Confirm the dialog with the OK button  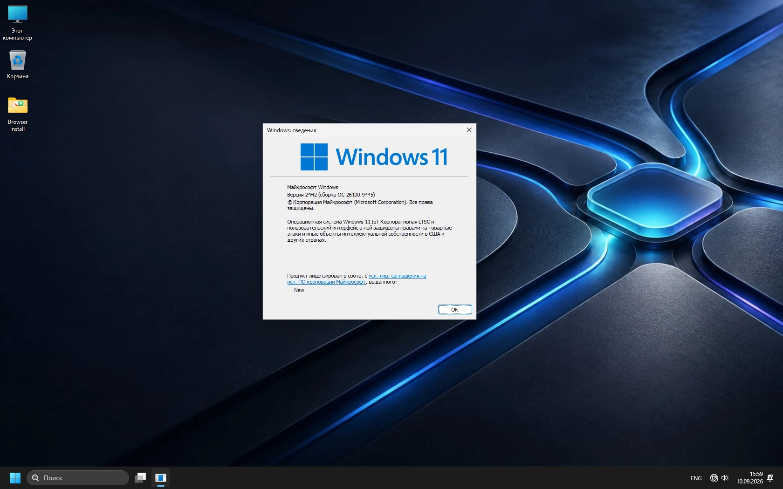(x=455, y=310)
